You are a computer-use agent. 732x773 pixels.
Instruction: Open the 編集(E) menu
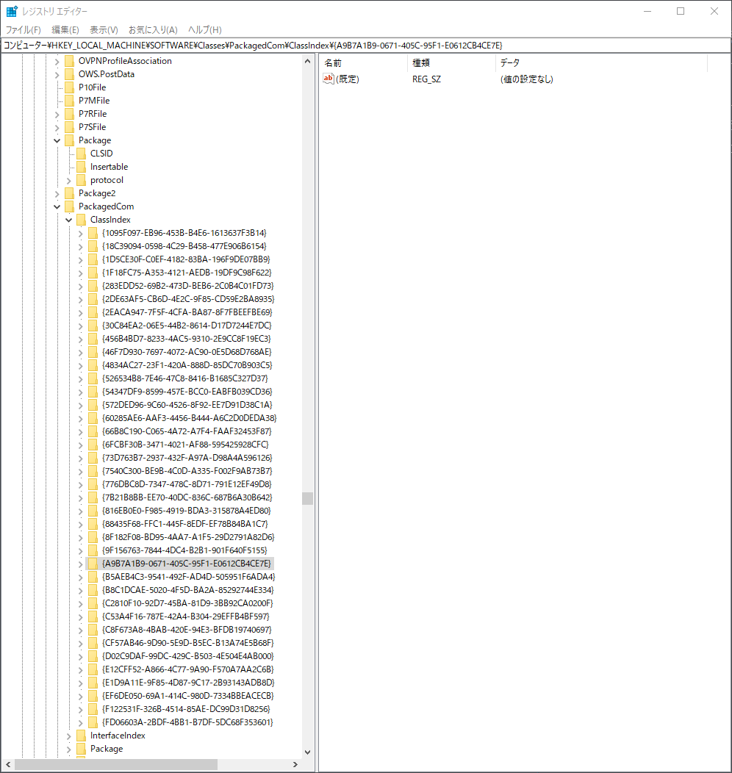tap(65, 30)
